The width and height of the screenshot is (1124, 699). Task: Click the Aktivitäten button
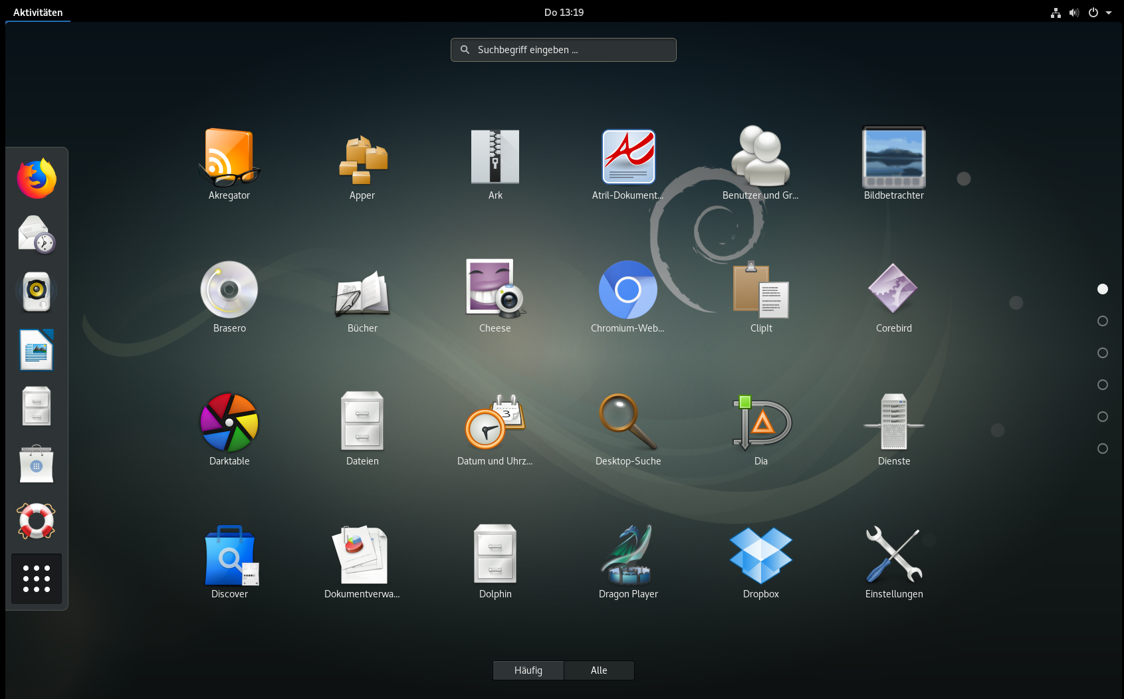click(38, 13)
